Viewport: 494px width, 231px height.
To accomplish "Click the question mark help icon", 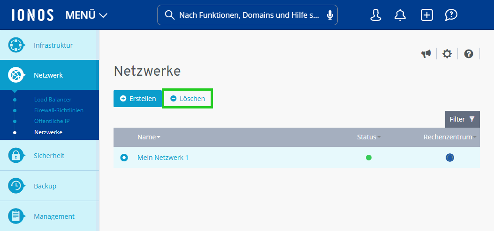I will (469, 54).
